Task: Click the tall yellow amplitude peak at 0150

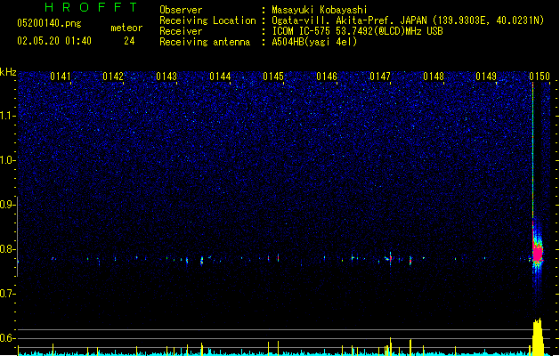Action: click(x=538, y=336)
